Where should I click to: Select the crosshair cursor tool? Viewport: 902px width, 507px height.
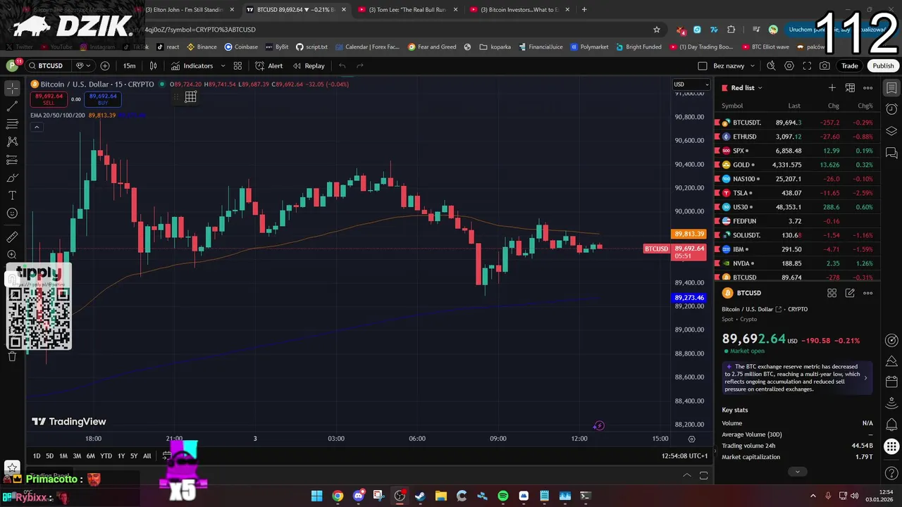coord(13,88)
